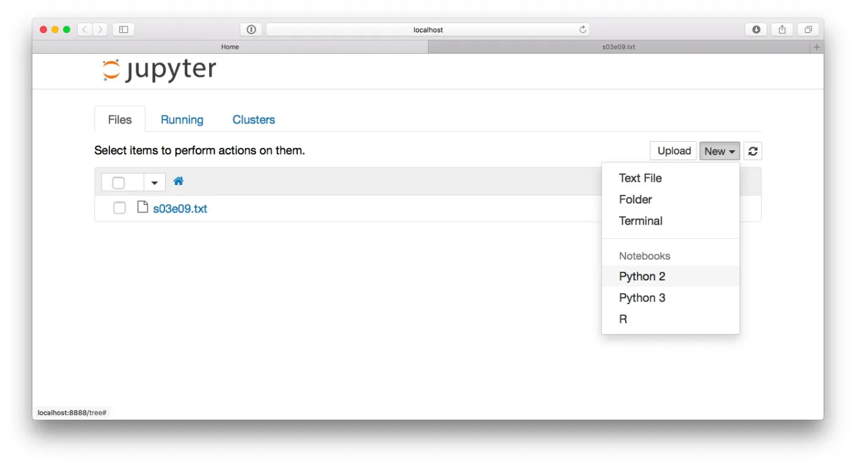Select the Home browser tab
This screenshot has height=466, width=856.
230,47
